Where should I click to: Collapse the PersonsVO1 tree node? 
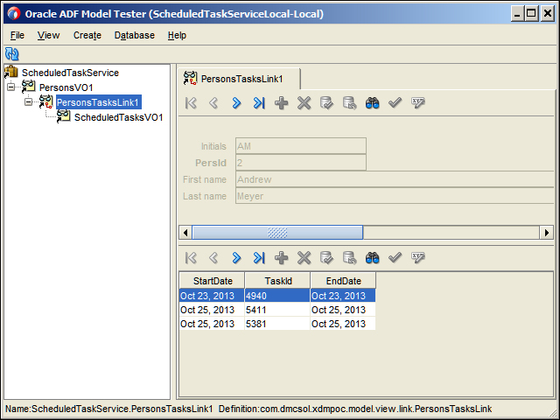pos(11,87)
